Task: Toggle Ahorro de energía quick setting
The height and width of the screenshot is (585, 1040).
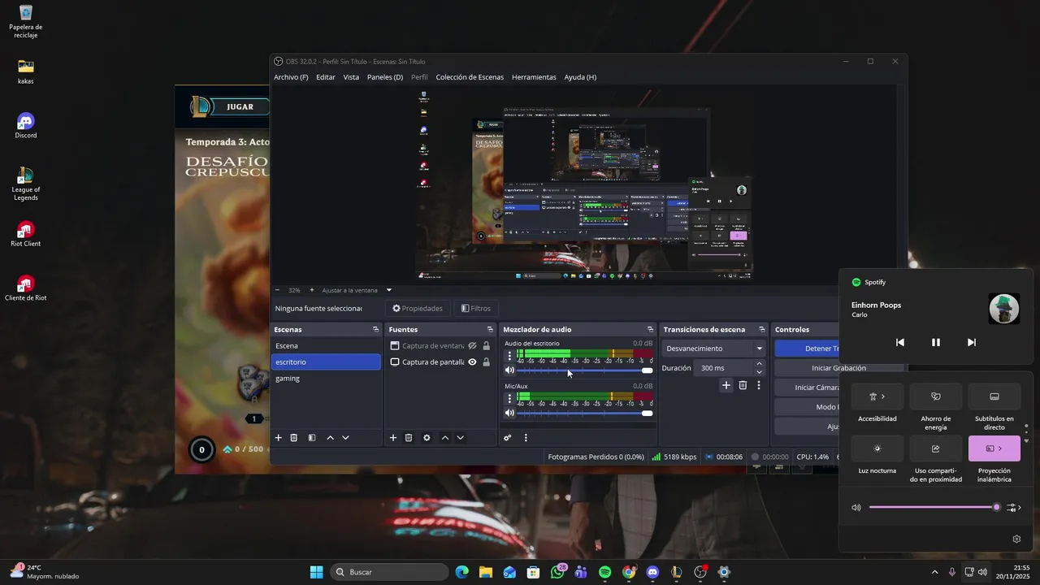Action: 935,396
